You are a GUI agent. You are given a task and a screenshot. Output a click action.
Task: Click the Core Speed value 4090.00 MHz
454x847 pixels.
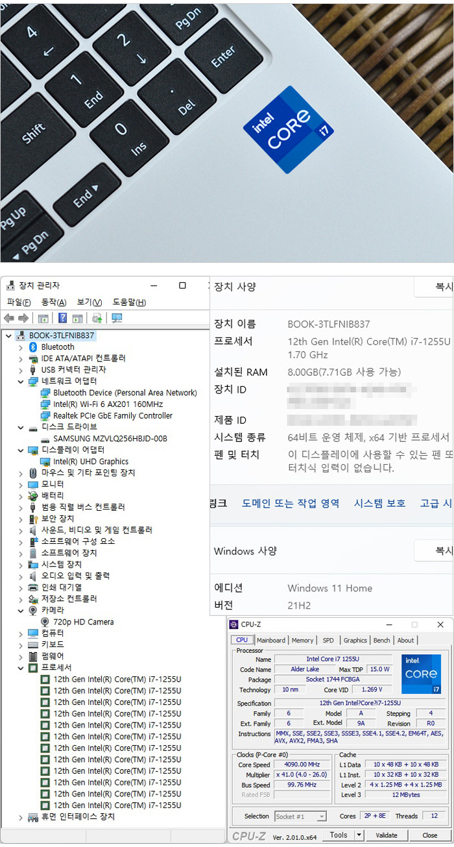click(302, 765)
